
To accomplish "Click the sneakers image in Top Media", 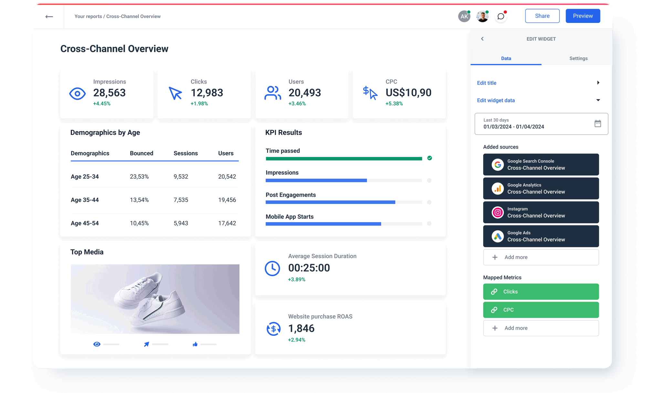I will click(155, 299).
